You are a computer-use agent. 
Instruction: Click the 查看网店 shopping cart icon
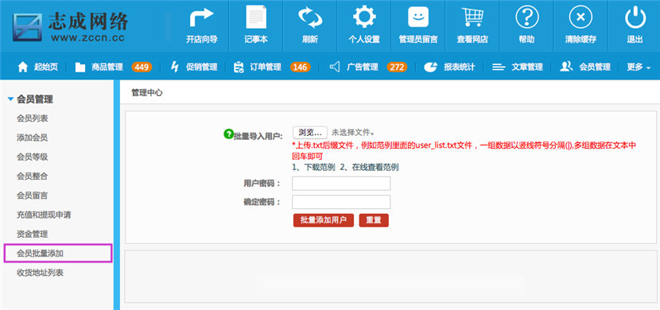[x=472, y=17]
